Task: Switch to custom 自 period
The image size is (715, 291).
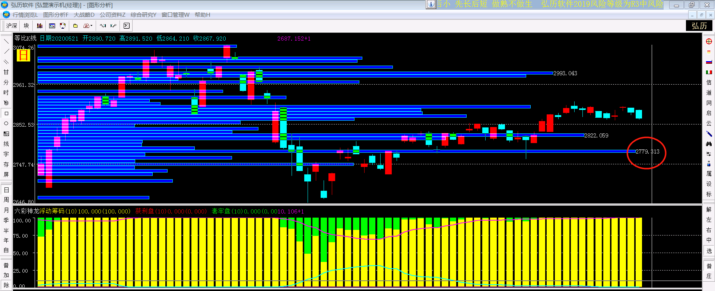Action: [6, 250]
